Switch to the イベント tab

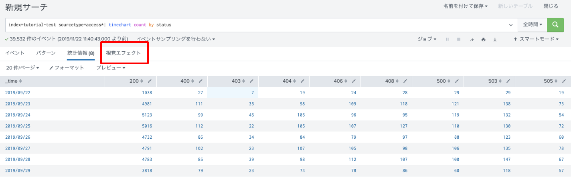(x=15, y=53)
